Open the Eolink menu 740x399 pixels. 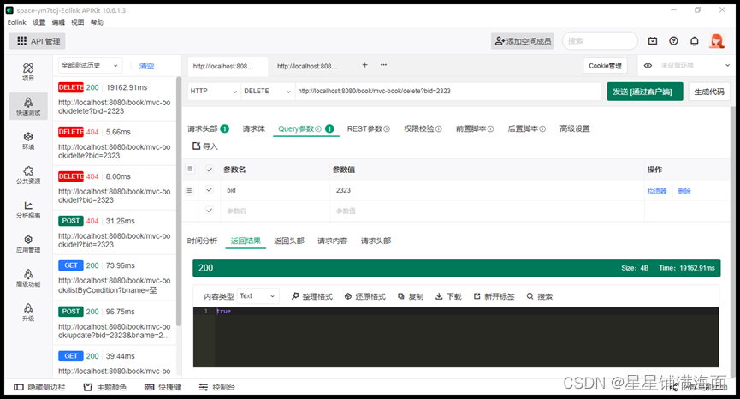pyautogui.click(x=16, y=22)
